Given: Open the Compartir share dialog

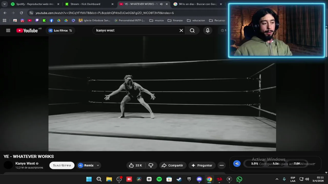Looking at the screenshot, I should tap(172, 165).
